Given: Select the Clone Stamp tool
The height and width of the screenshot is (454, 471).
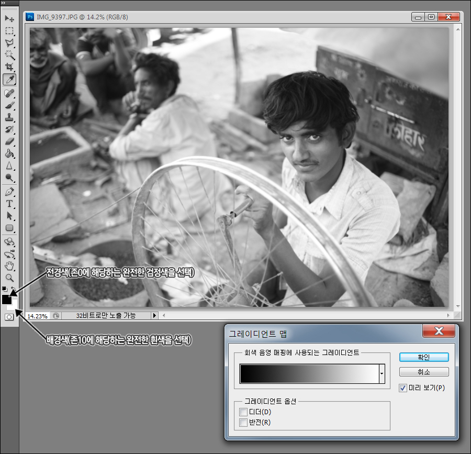Looking at the screenshot, I should [x=9, y=117].
